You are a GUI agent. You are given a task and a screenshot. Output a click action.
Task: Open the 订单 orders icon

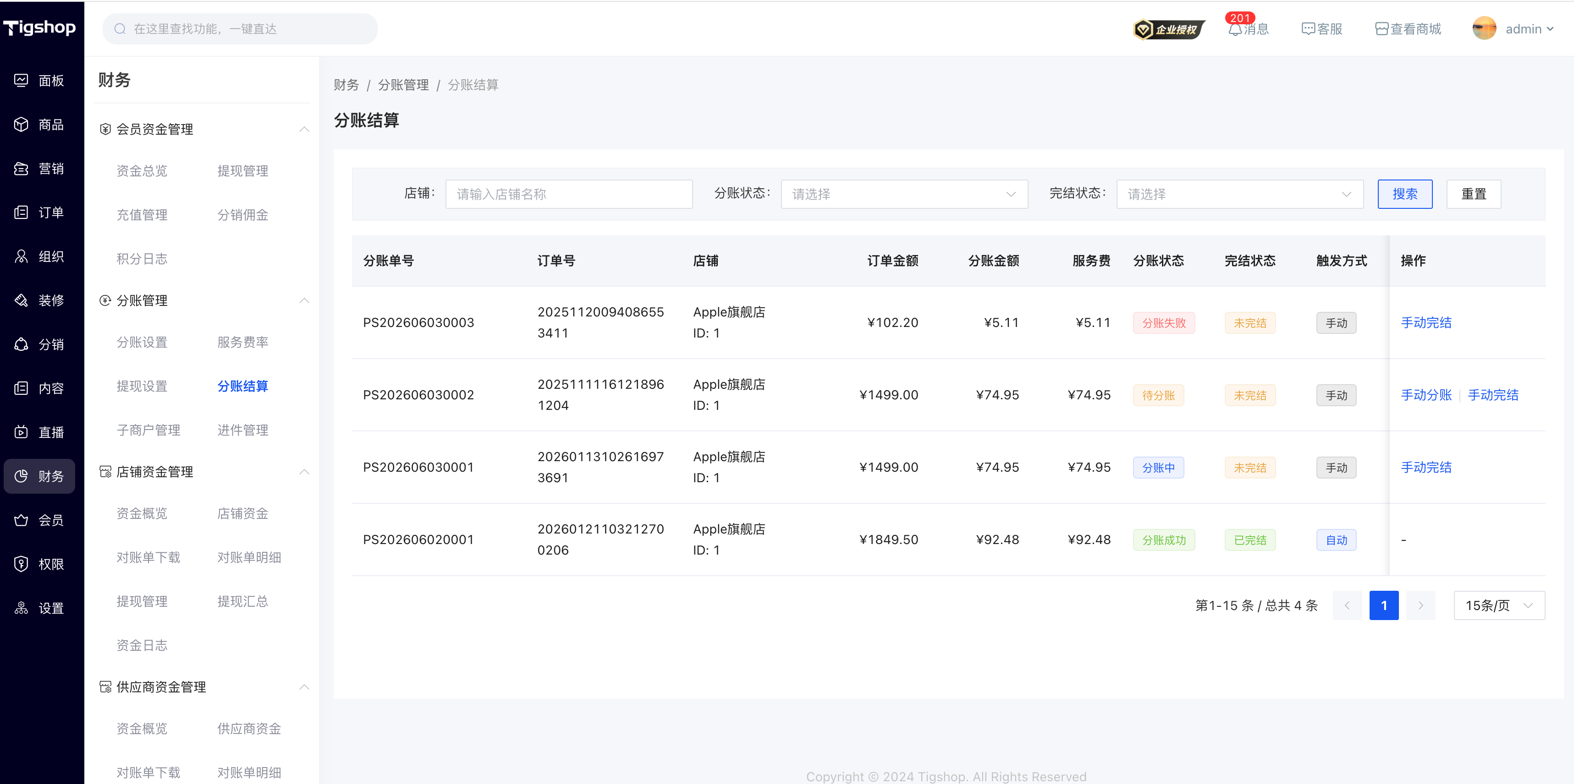click(22, 212)
